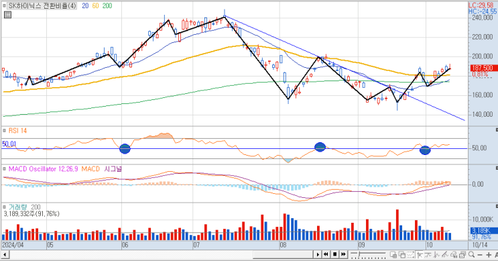Click the plus zoom-in icon
Screen dimensions: 498x261
pos(489,255)
